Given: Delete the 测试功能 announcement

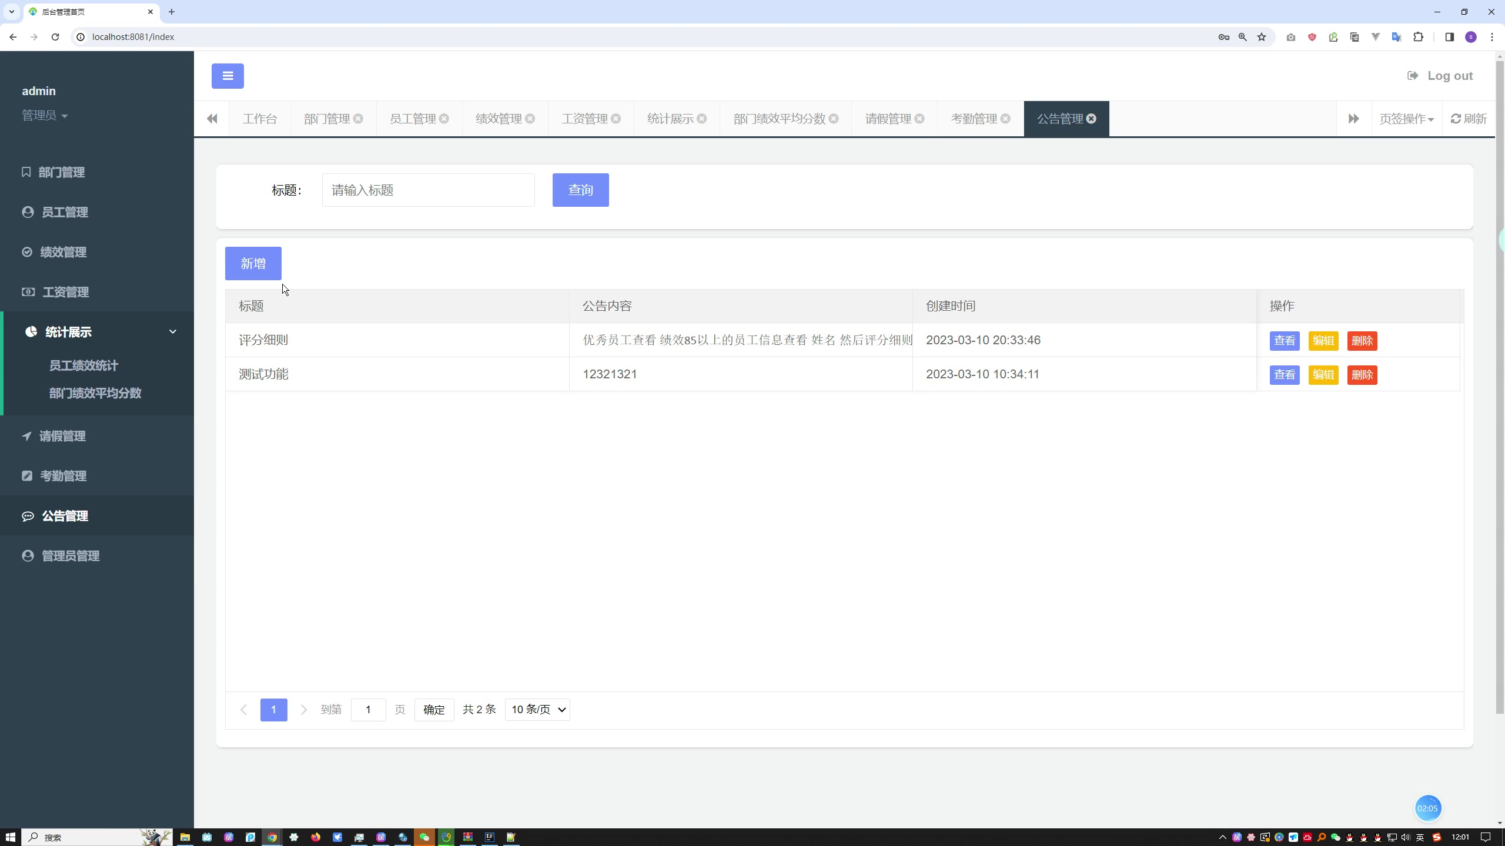Looking at the screenshot, I should (1362, 375).
